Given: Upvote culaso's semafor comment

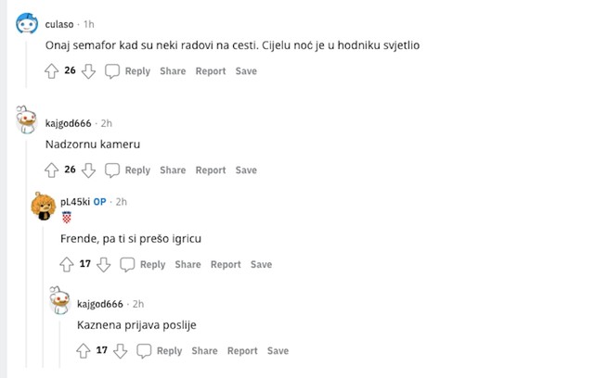Looking at the screenshot, I should tap(52, 71).
